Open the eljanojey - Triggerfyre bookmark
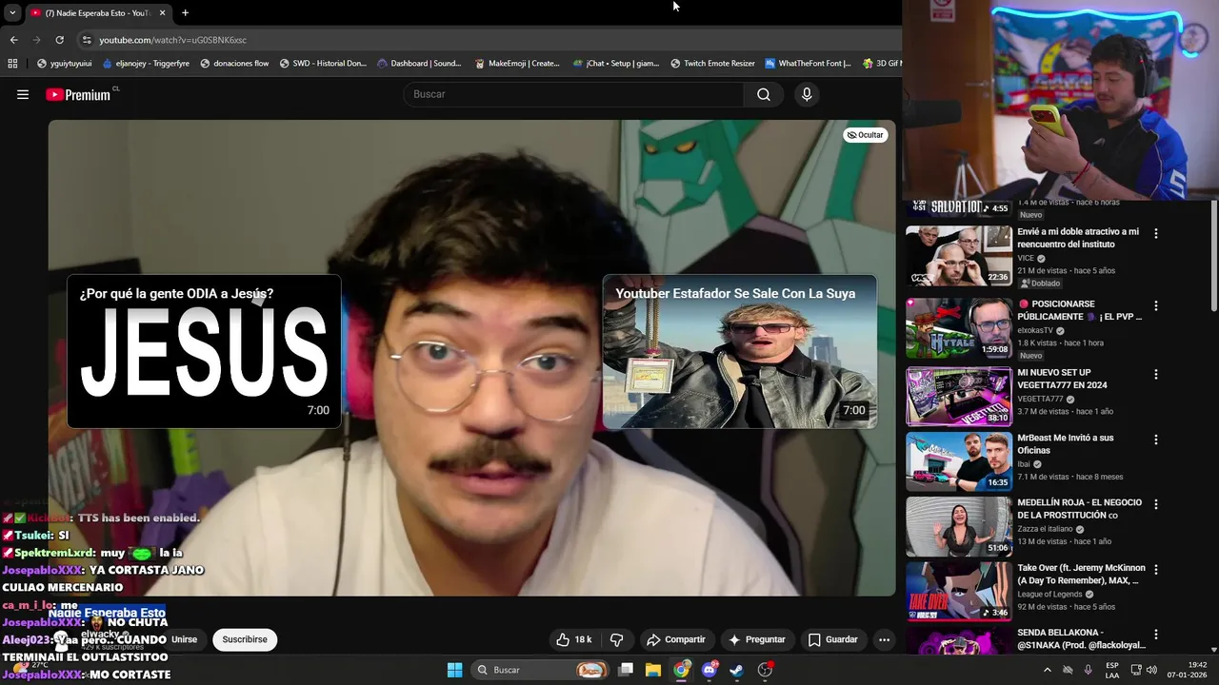The image size is (1219, 685). point(145,64)
